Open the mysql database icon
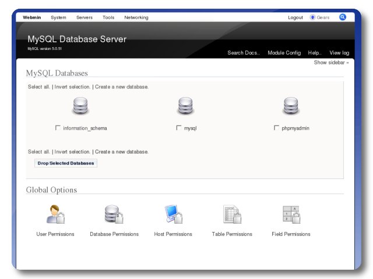The width and height of the screenshot is (373, 279). click(x=185, y=106)
